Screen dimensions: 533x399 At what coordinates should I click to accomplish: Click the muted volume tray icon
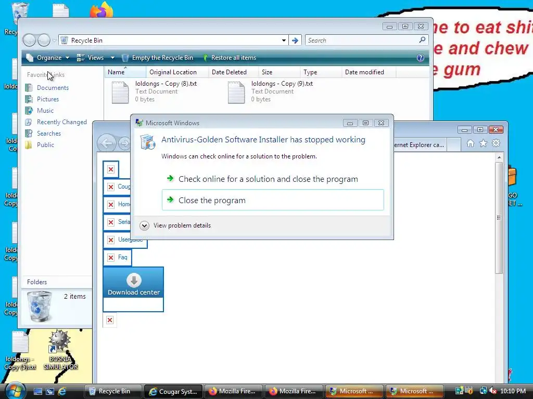pyautogui.click(x=493, y=391)
